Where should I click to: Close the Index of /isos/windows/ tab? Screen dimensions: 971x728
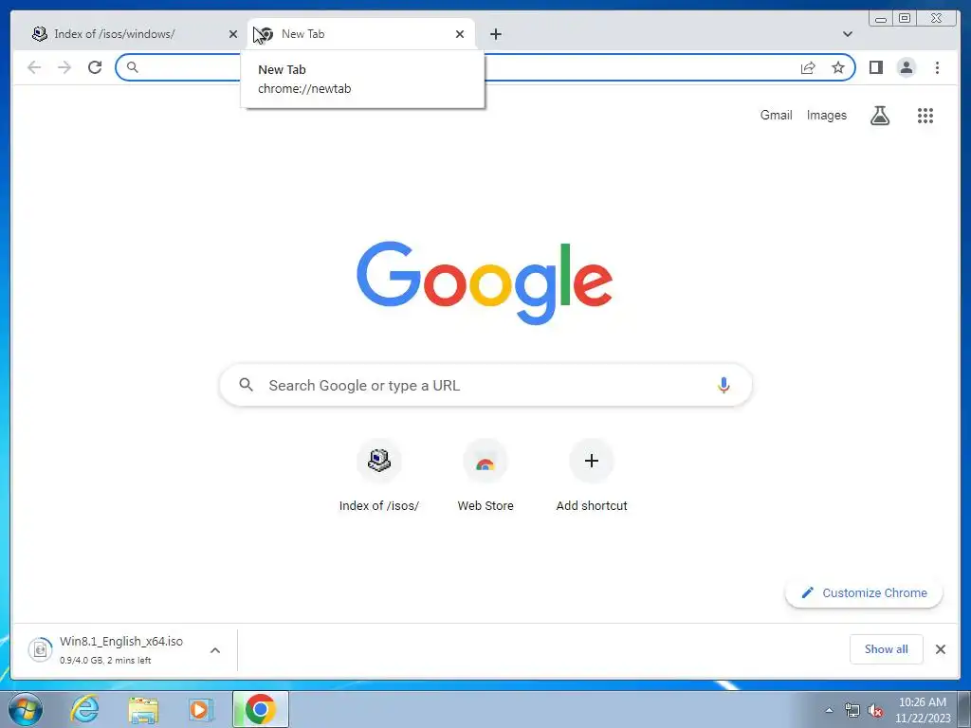pos(233,34)
